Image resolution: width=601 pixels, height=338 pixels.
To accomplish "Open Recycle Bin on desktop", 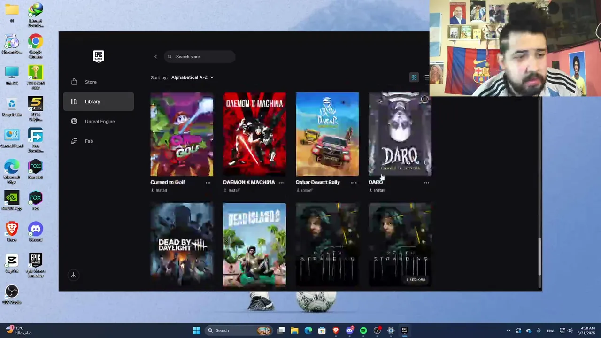I will coord(12,108).
